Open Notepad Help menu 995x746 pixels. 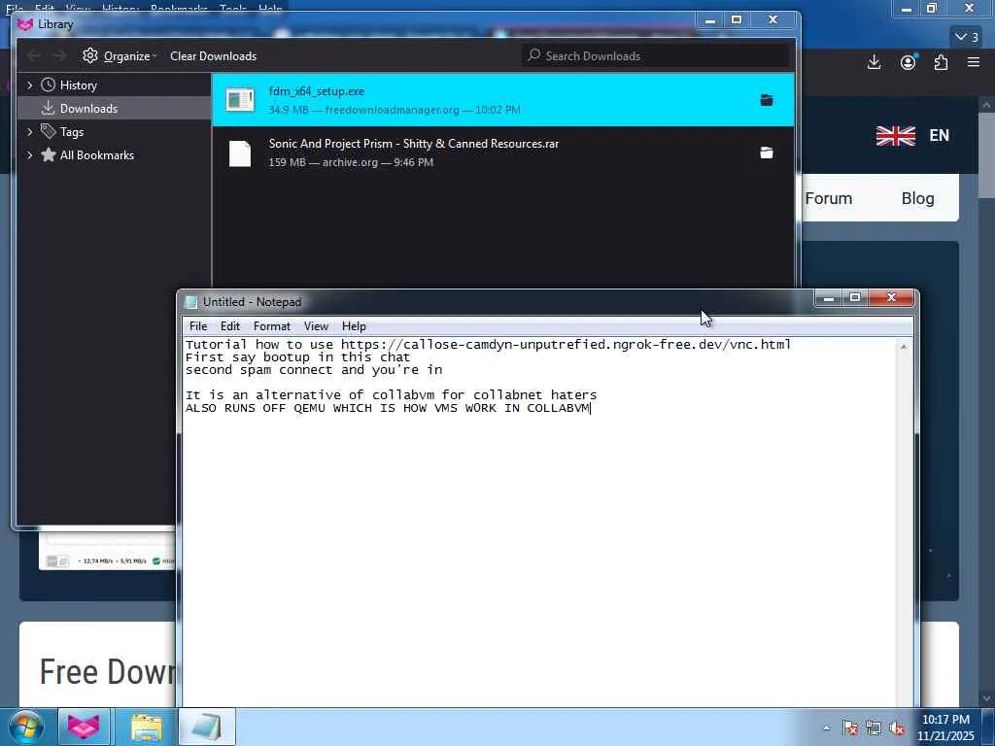point(354,326)
